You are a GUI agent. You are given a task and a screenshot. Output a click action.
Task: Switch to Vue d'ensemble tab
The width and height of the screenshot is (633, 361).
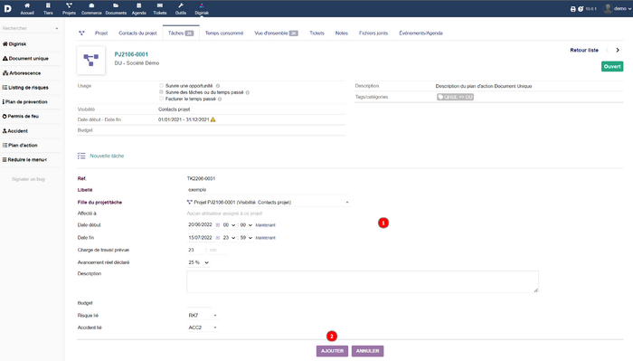276,33
